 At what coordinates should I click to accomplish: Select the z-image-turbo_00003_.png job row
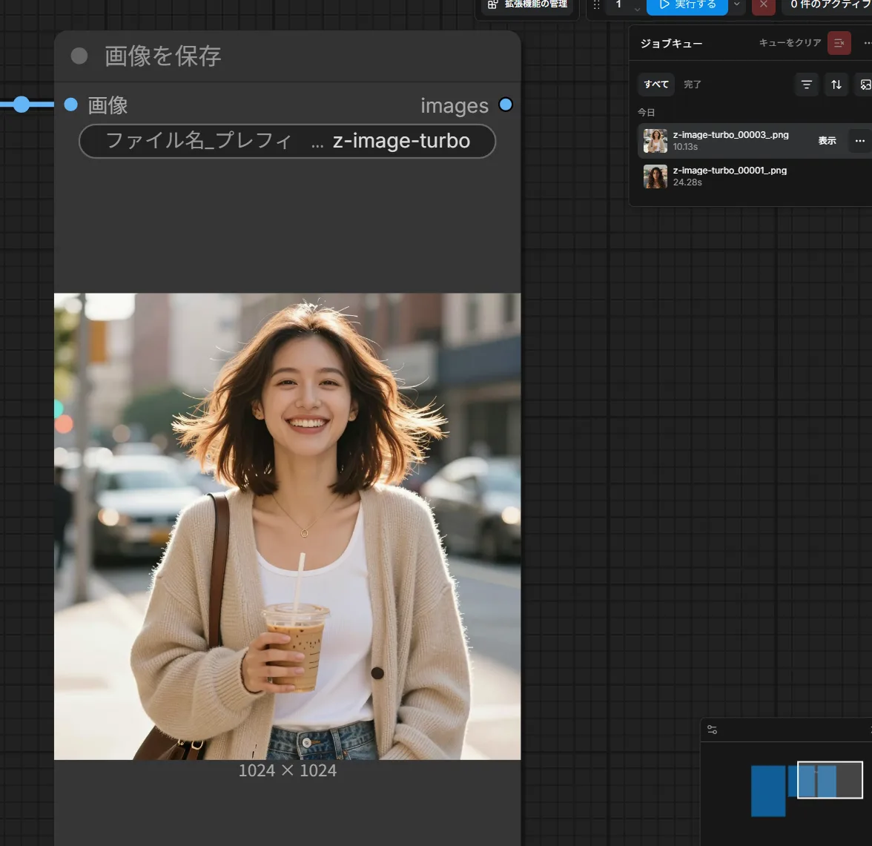click(755, 141)
